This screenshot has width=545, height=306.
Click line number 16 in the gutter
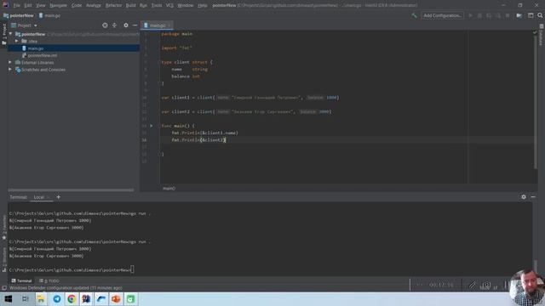click(144, 140)
